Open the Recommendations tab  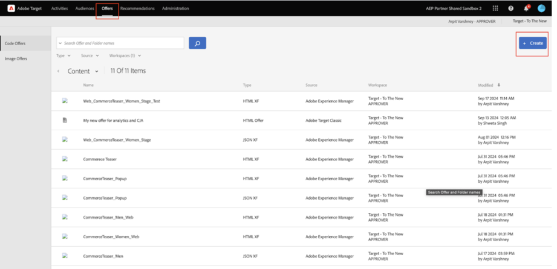coord(137,8)
